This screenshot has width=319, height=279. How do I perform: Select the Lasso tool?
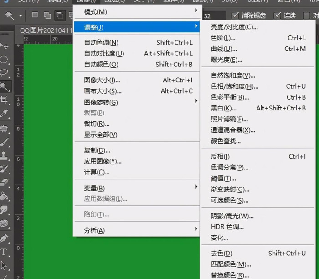4,73
